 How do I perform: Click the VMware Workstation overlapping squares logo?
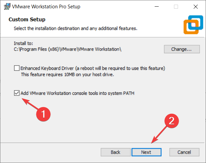coord(193,25)
